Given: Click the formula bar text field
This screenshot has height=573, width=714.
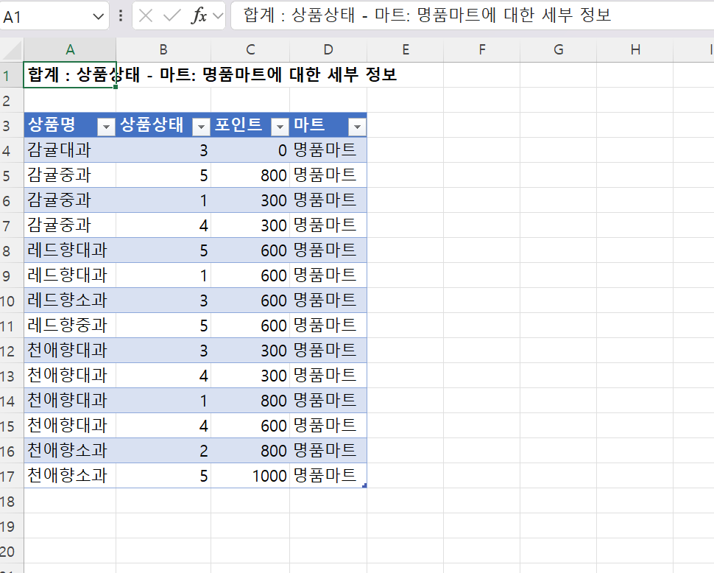Looking at the screenshot, I should click(471, 15).
